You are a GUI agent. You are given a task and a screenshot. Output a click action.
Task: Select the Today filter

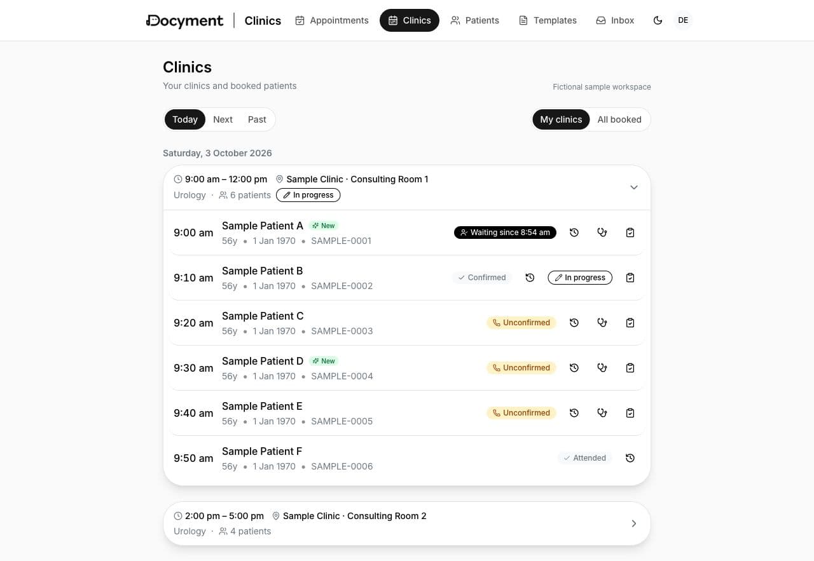pyautogui.click(x=185, y=119)
